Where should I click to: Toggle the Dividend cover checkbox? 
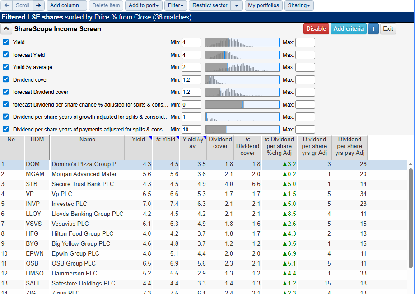point(5,79)
